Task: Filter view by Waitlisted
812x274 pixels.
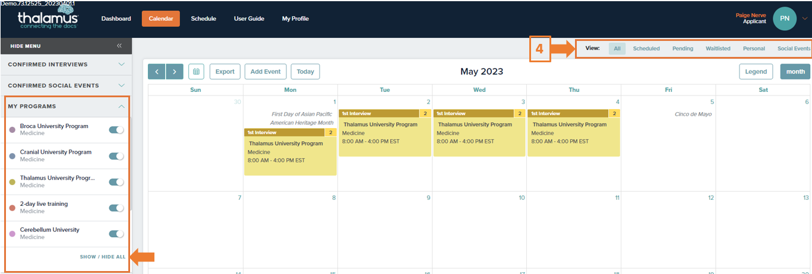Action: pyautogui.click(x=718, y=49)
